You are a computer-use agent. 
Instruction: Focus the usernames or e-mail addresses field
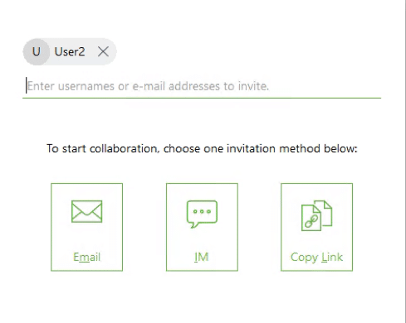(x=202, y=86)
